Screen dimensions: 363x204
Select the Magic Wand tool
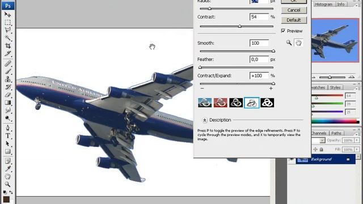click(x=7, y=38)
